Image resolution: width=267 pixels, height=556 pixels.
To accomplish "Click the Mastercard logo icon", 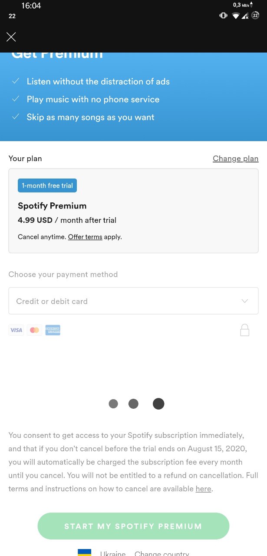I will (34, 330).
